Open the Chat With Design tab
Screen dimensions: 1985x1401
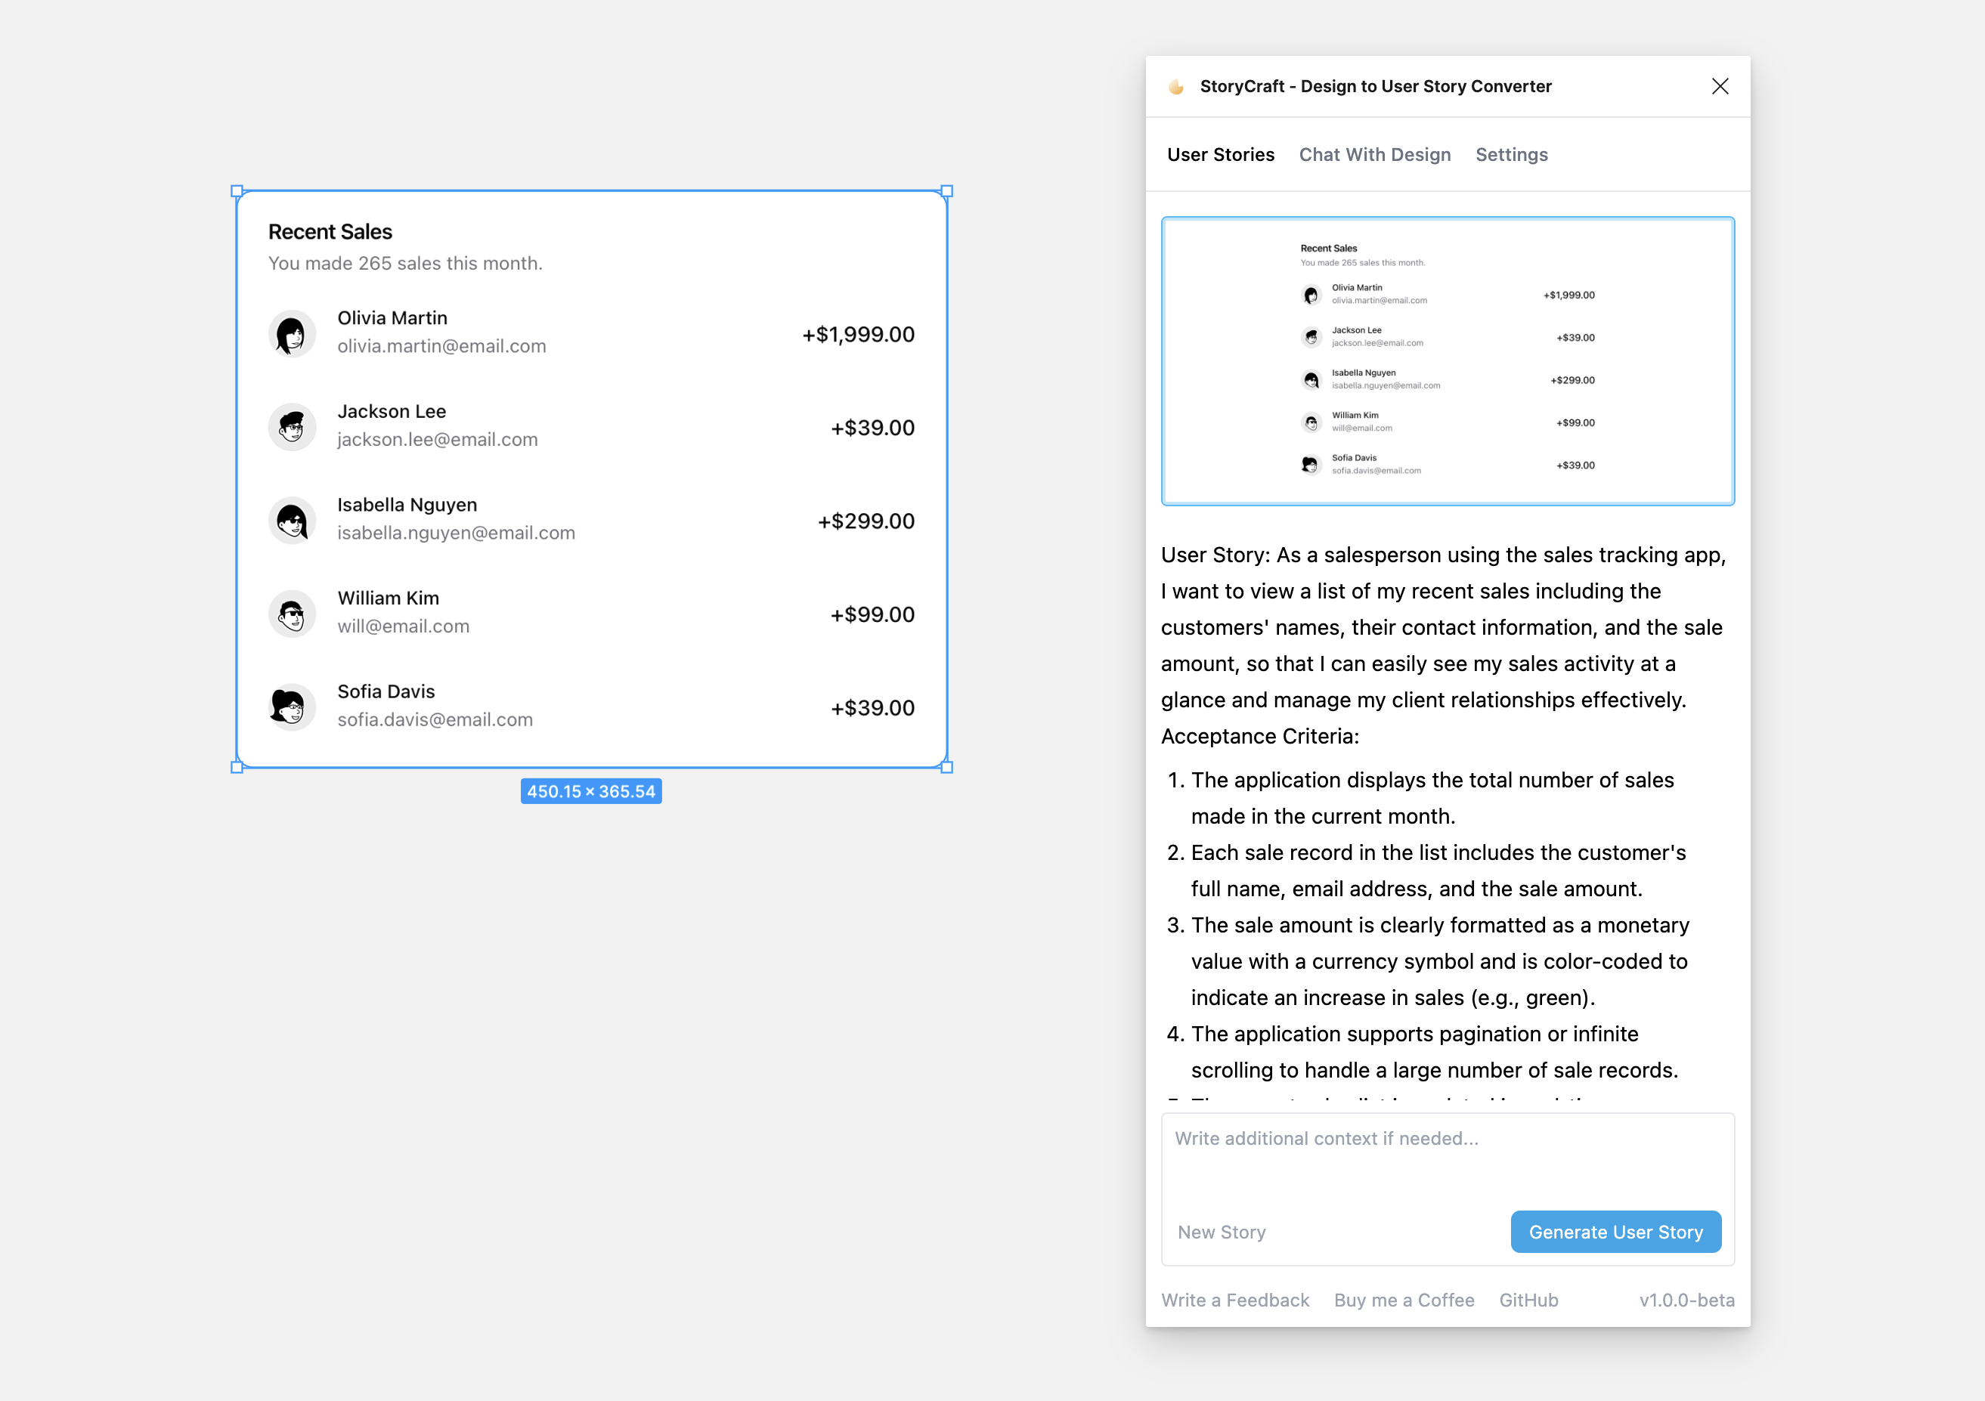click(1375, 155)
